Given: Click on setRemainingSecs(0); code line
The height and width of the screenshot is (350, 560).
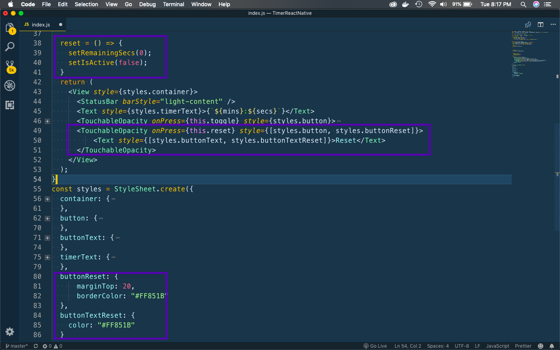Looking at the screenshot, I should pos(110,53).
